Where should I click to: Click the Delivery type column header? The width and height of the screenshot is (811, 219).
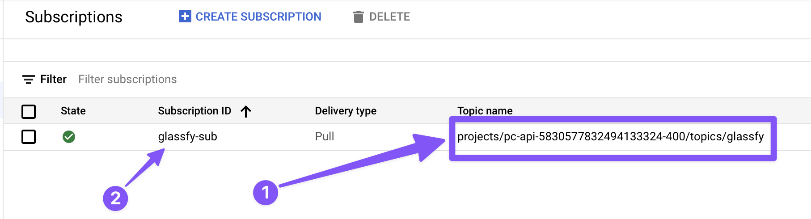345,111
